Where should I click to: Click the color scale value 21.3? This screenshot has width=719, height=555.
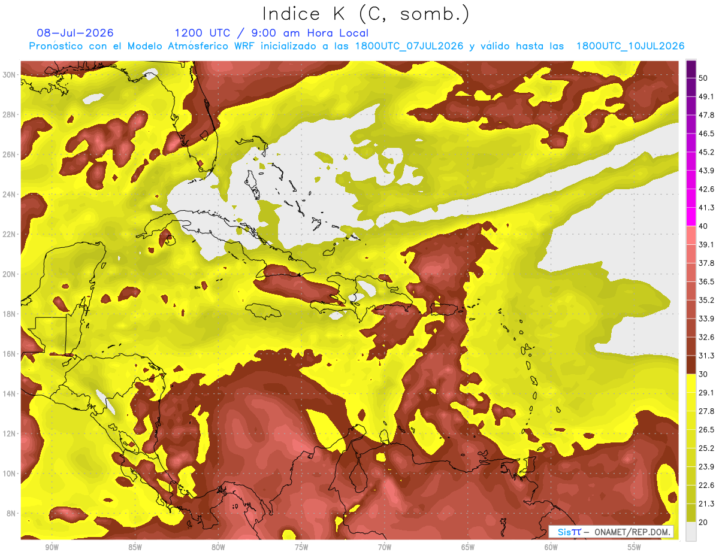coord(706,504)
